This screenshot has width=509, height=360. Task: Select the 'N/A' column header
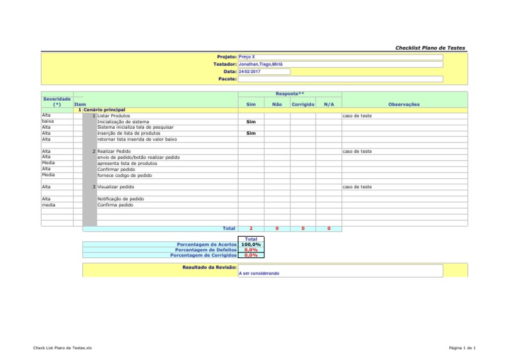(x=329, y=105)
